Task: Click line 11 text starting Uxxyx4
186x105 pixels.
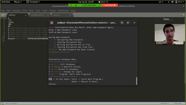Action: click(x=28, y=38)
